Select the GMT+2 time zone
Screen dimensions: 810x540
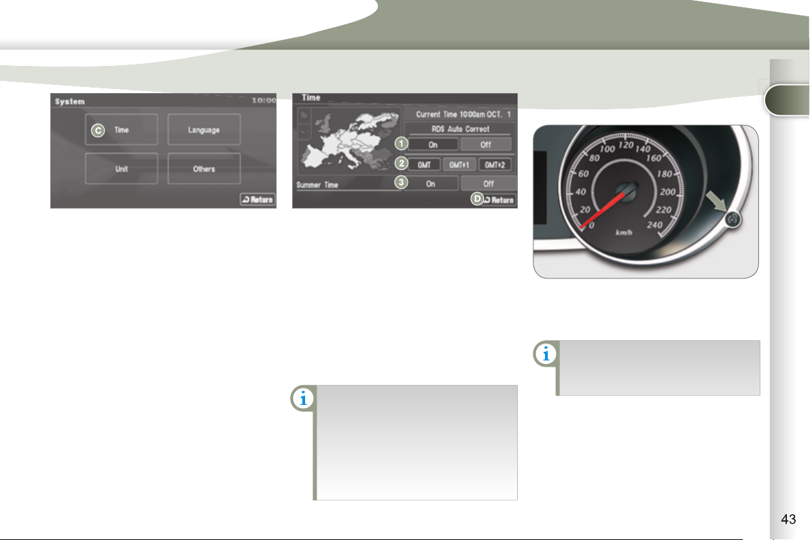click(496, 164)
